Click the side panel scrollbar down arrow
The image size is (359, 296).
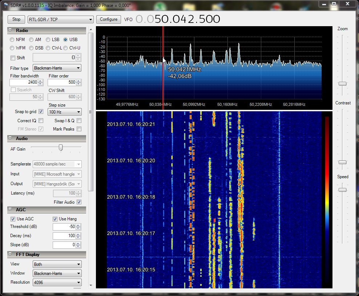(91, 285)
